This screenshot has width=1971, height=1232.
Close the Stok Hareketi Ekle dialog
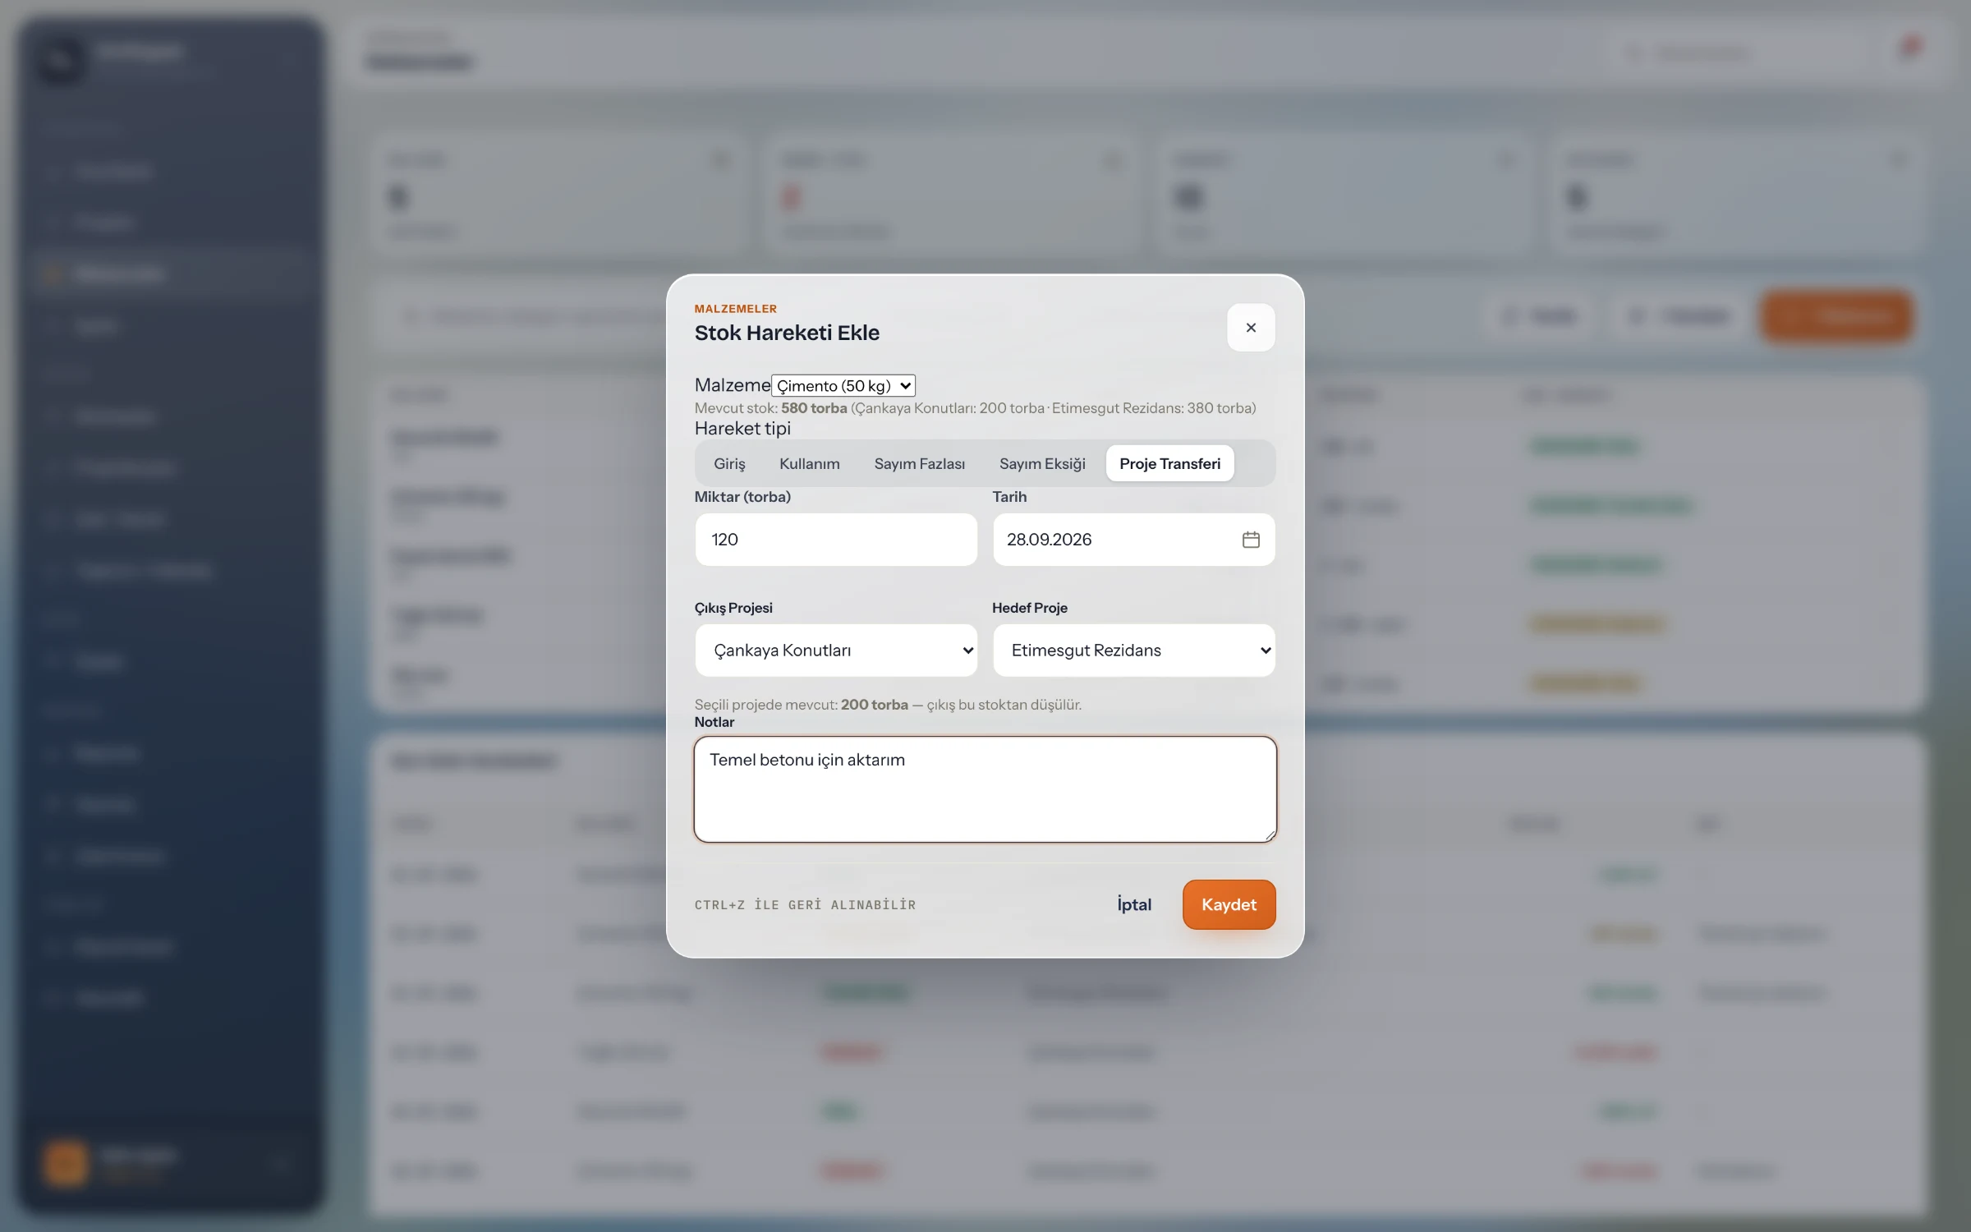[x=1251, y=328]
